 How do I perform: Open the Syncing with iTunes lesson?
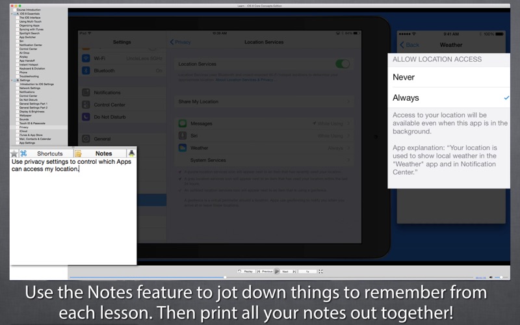(31, 29)
